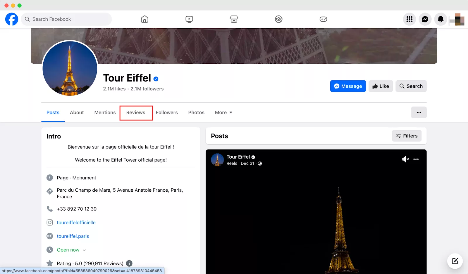Image resolution: width=468 pixels, height=274 pixels.
Task: Open the reel post three-dot options
Action: [x=416, y=159]
